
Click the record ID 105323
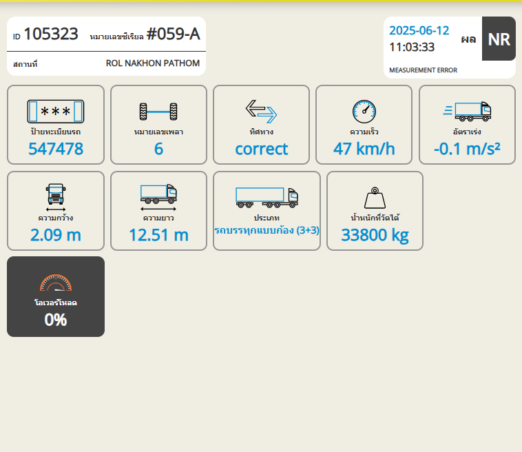[50, 34]
